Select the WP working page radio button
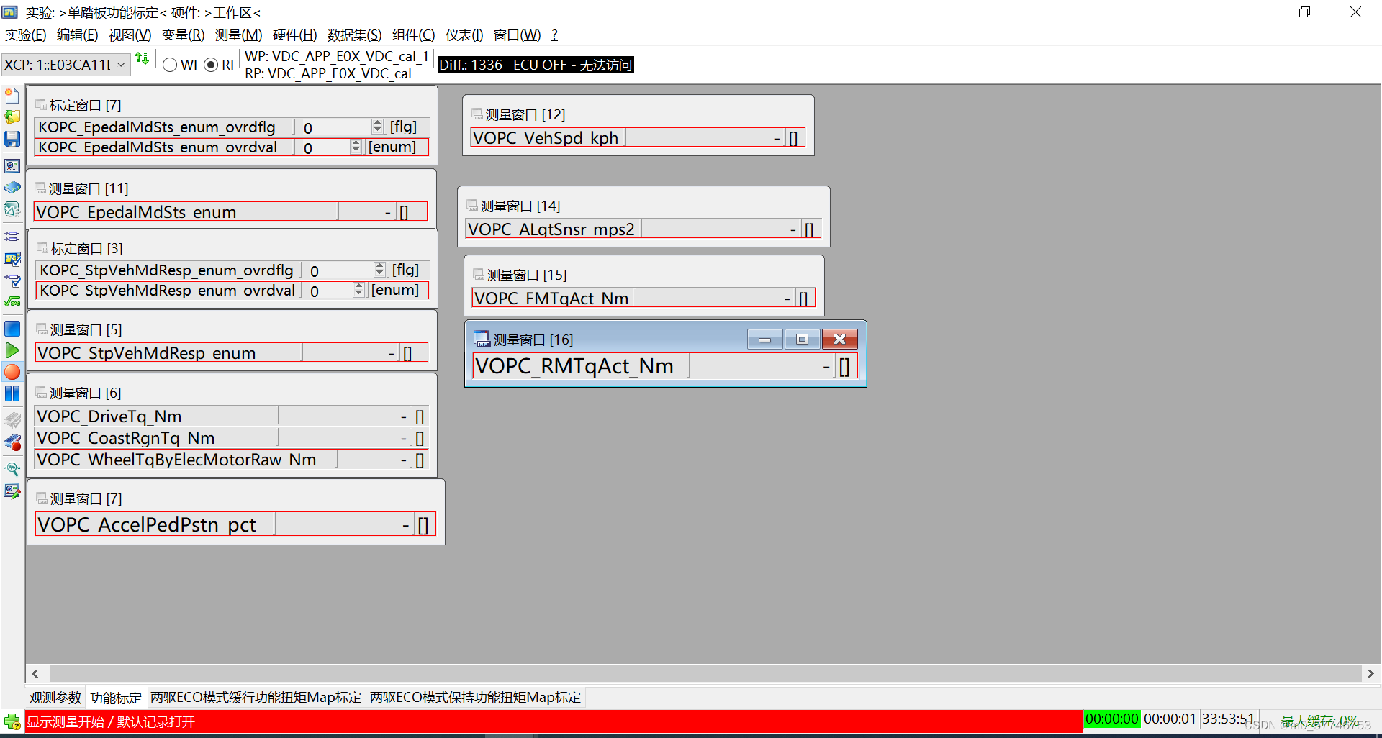 [x=170, y=65]
